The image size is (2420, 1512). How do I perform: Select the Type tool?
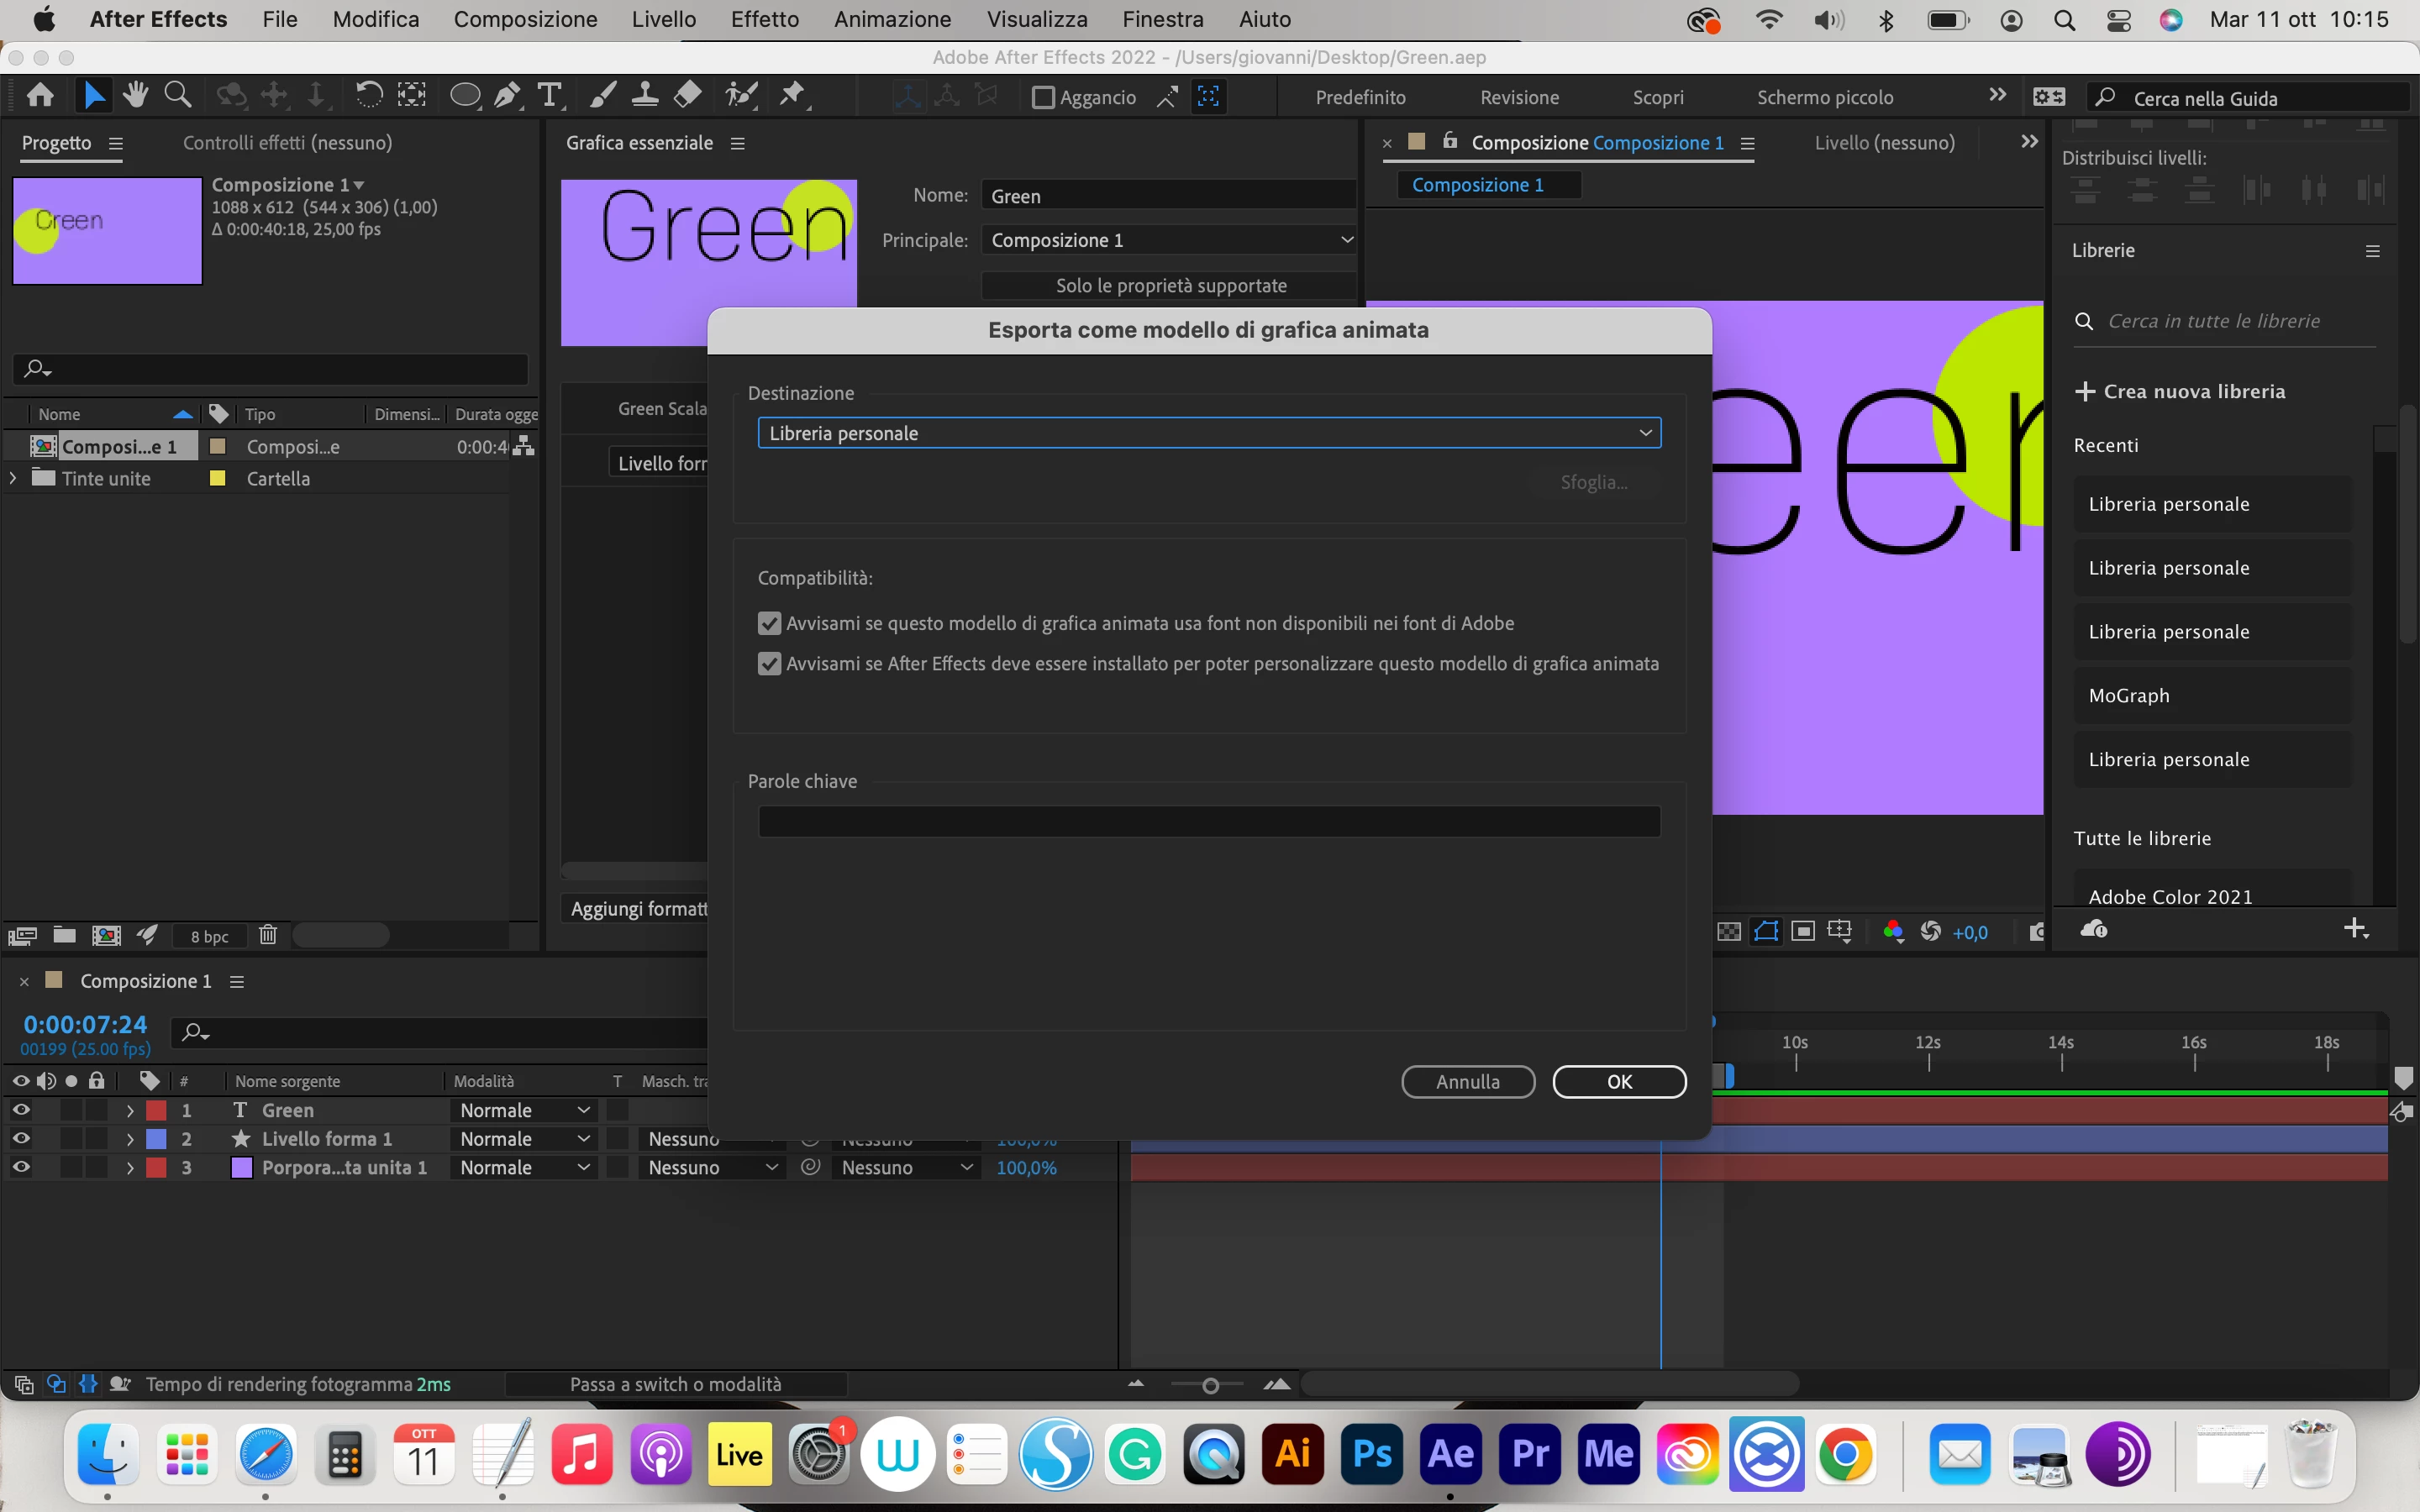[x=549, y=96]
